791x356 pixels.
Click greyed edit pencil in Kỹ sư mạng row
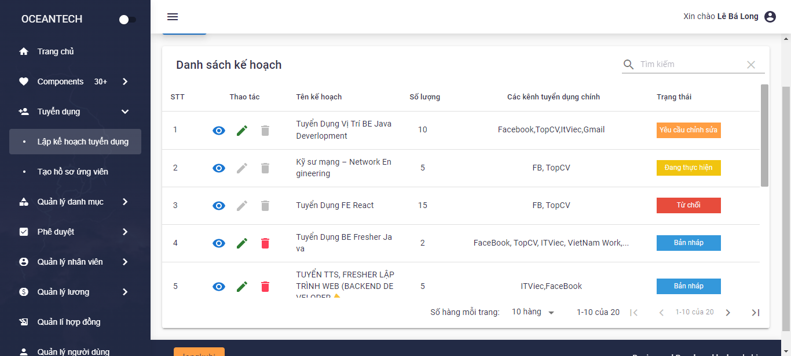pos(242,168)
